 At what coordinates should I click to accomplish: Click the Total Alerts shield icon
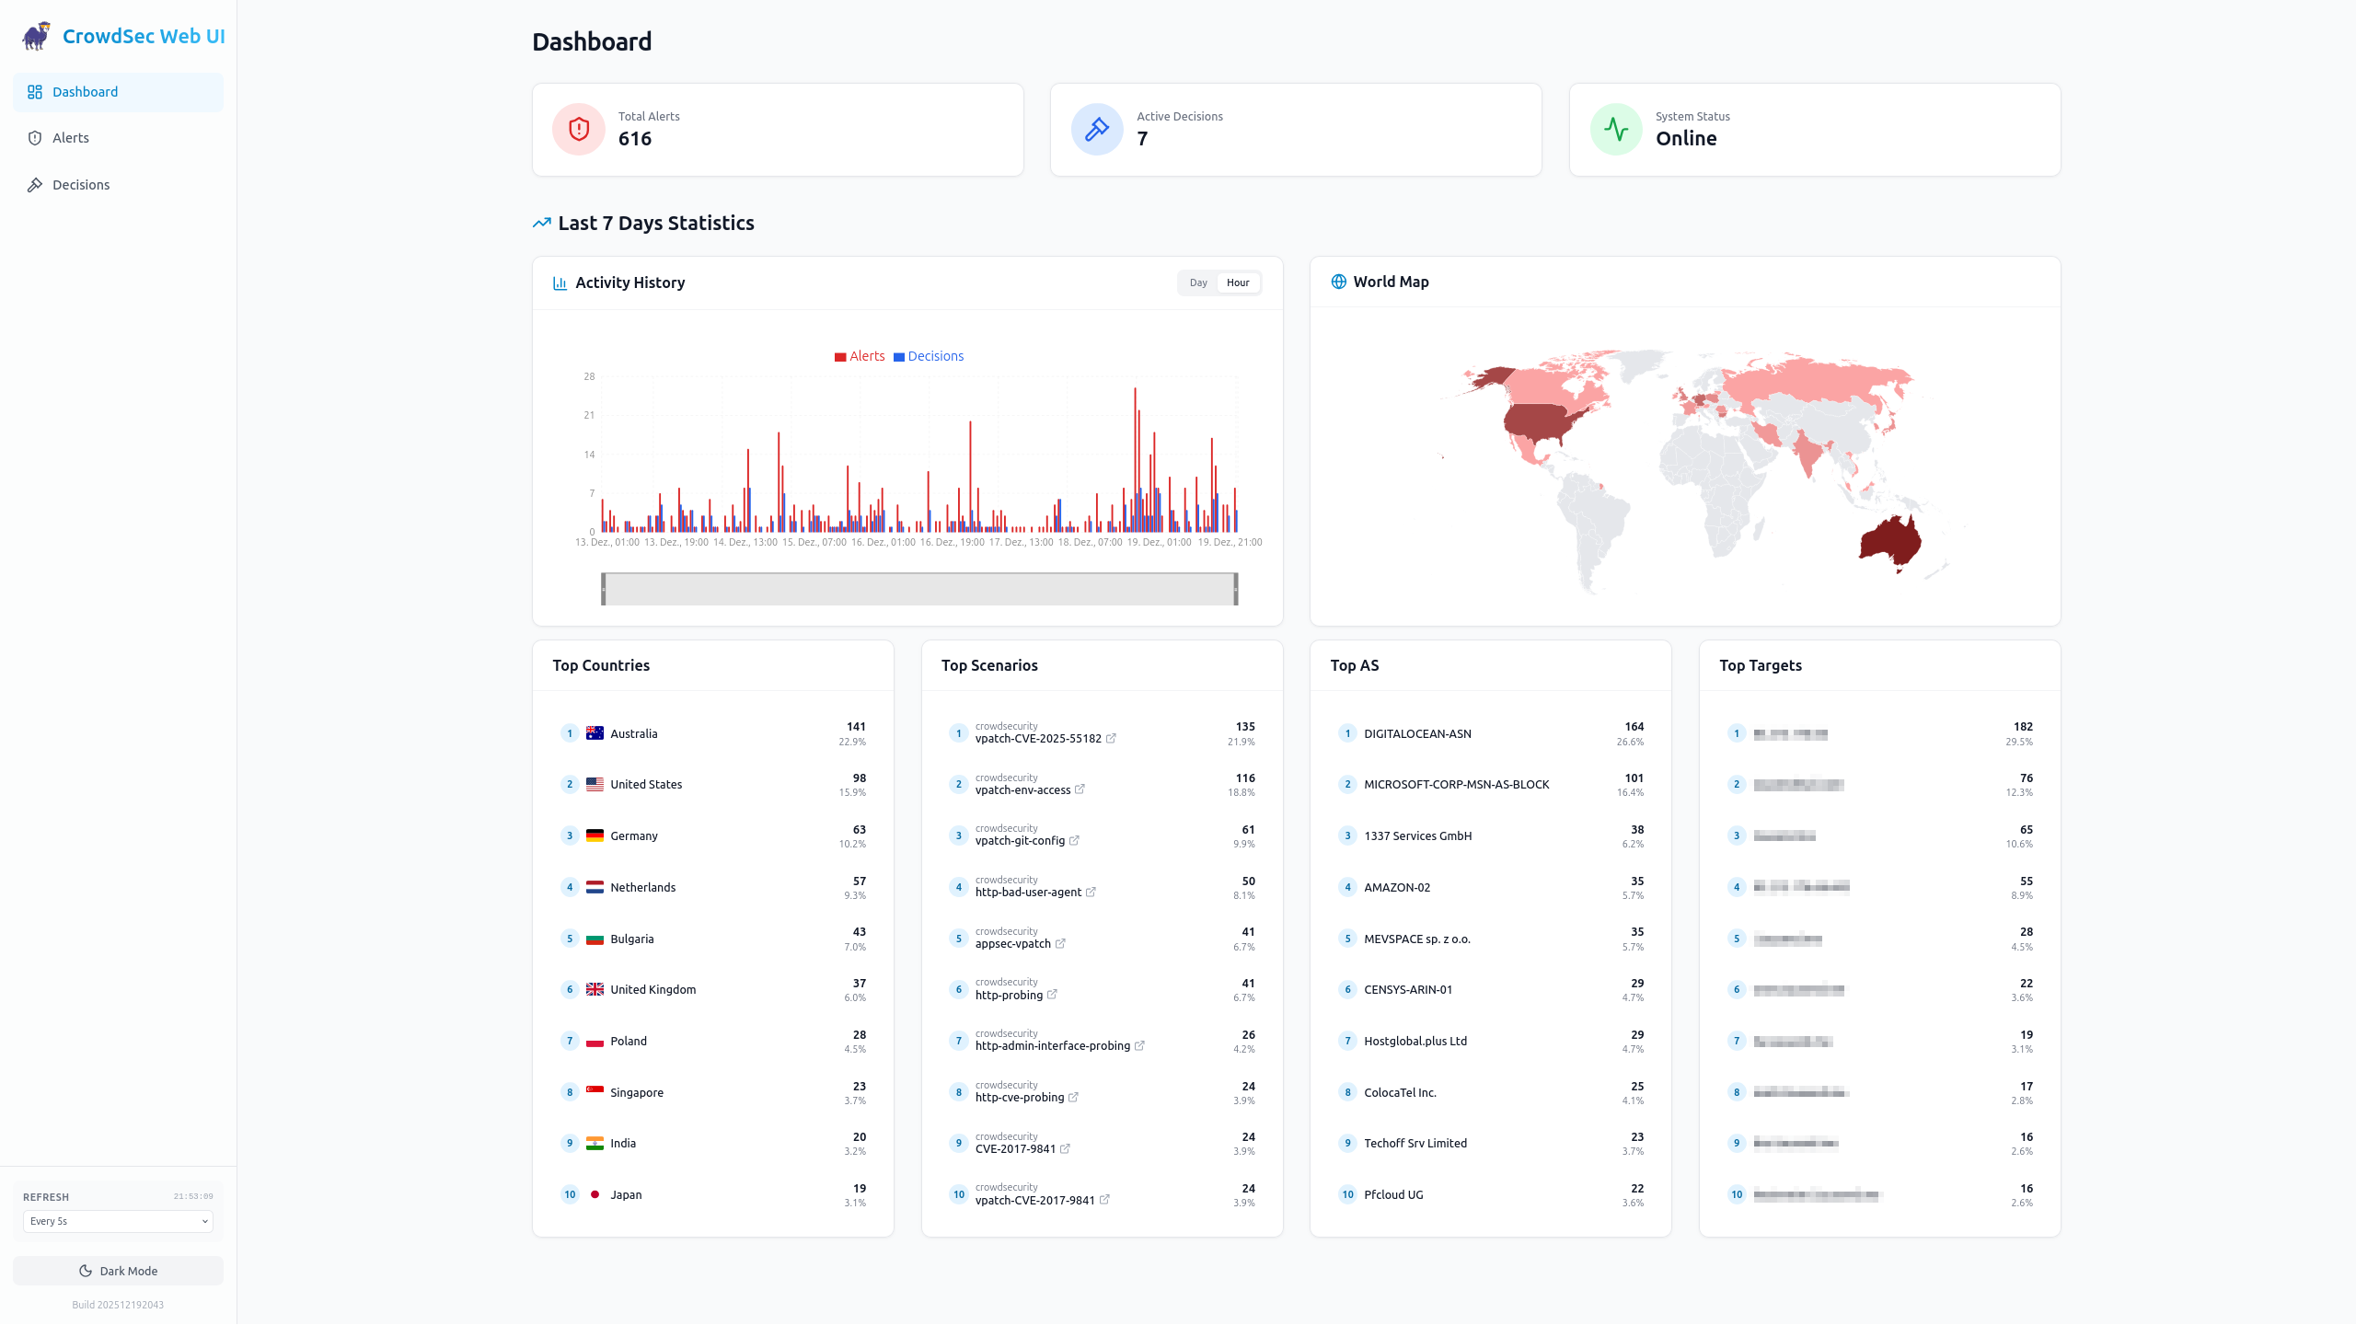click(577, 129)
